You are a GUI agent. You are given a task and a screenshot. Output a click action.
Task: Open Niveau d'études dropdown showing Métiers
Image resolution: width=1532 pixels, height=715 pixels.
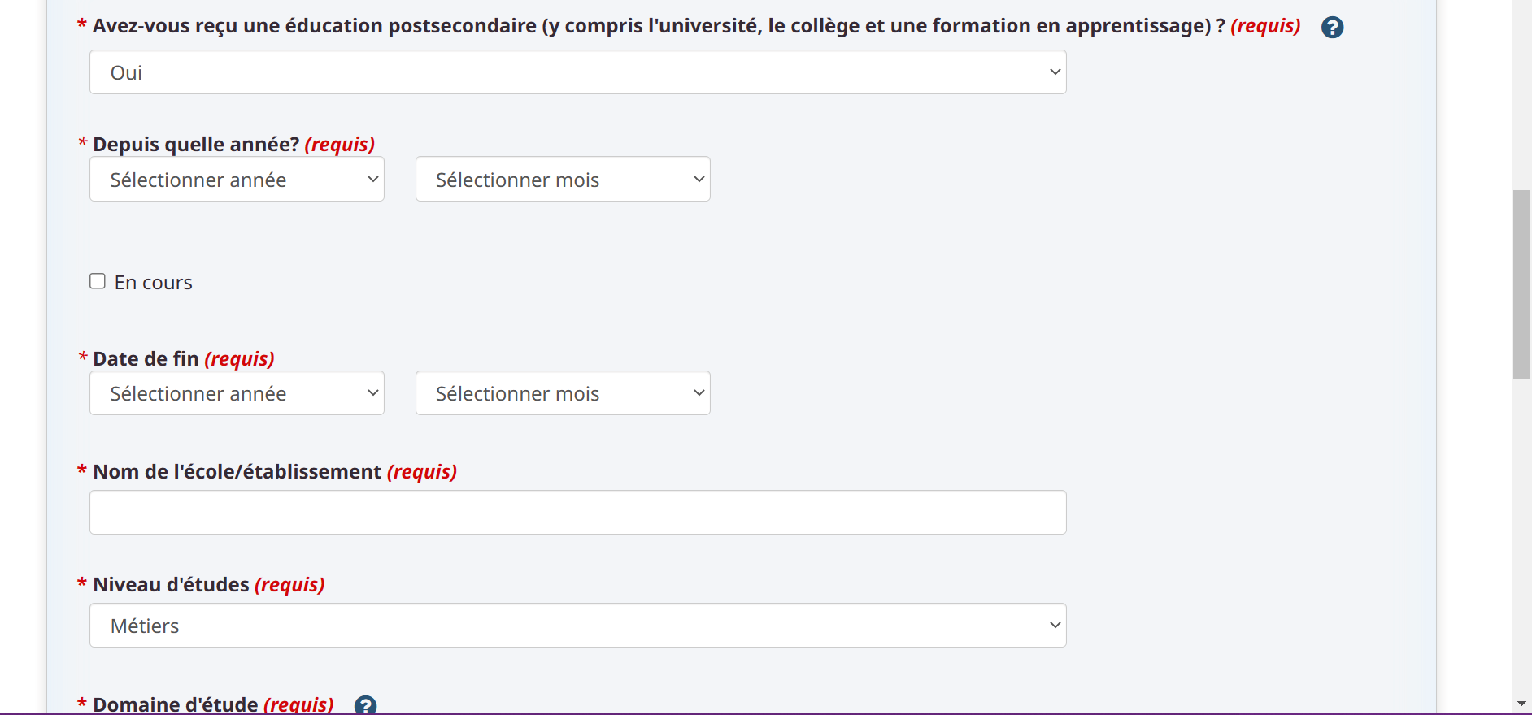tap(577, 626)
